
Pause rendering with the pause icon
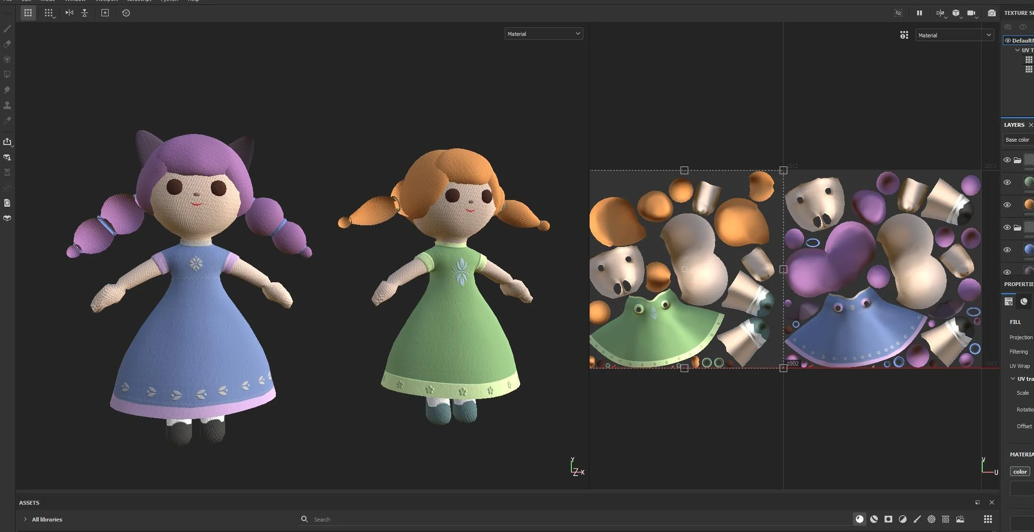(x=919, y=13)
